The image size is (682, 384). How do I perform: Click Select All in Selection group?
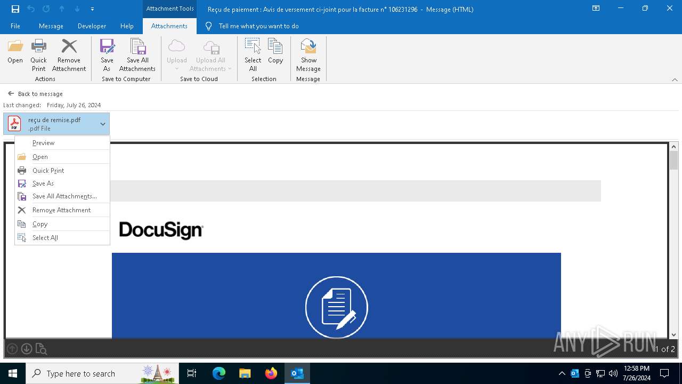click(x=253, y=55)
